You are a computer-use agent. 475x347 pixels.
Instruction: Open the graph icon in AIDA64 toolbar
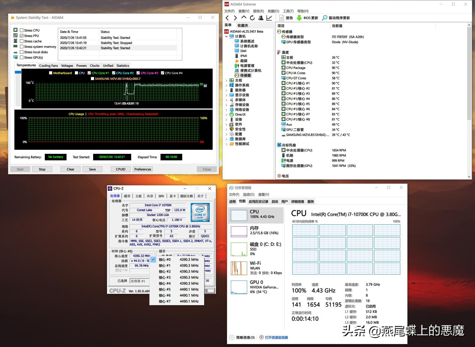[x=269, y=18]
